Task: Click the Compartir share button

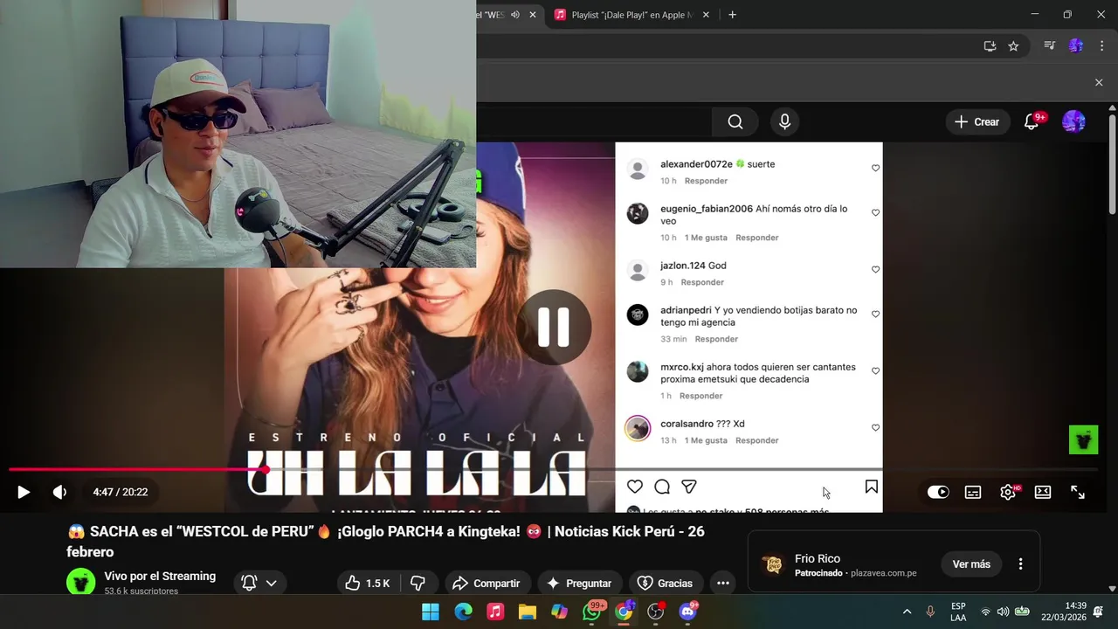Action: point(487,583)
